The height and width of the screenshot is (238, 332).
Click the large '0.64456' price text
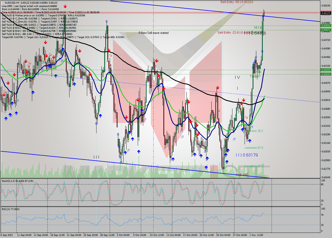(x=258, y=33)
